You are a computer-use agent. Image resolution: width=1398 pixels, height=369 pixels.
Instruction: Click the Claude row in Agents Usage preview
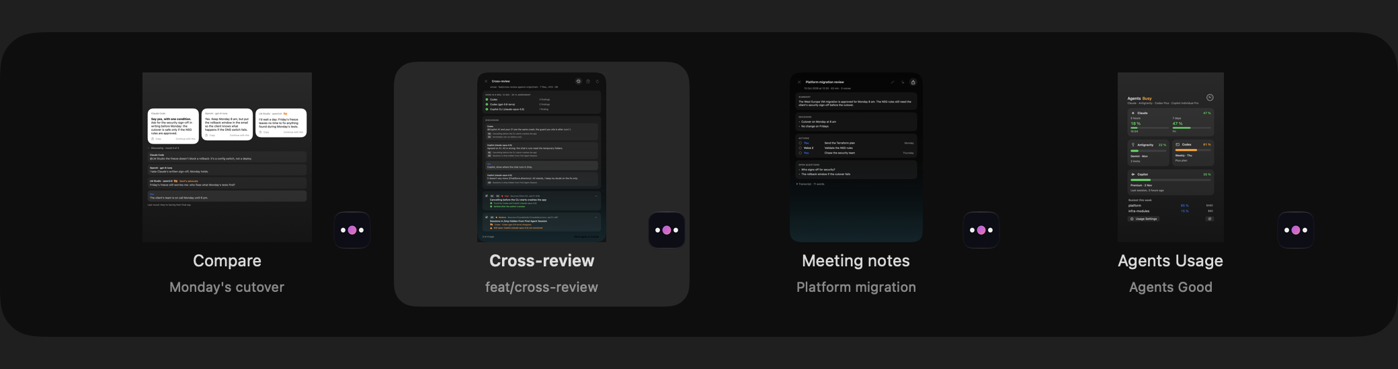(x=1170, y=122)
